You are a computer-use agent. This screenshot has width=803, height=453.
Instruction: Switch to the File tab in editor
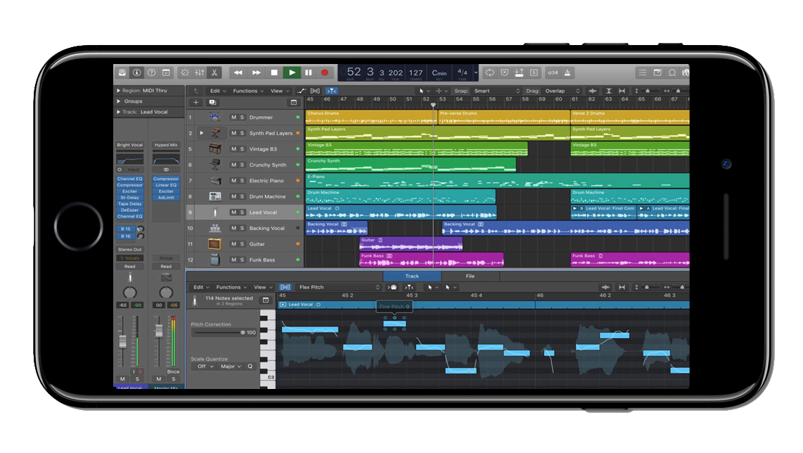tap(470, 276)
